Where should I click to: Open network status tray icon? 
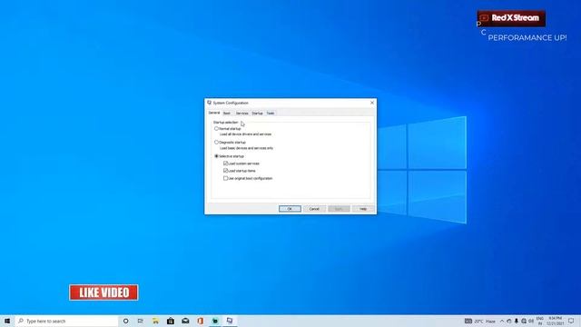tap(524, 321)
